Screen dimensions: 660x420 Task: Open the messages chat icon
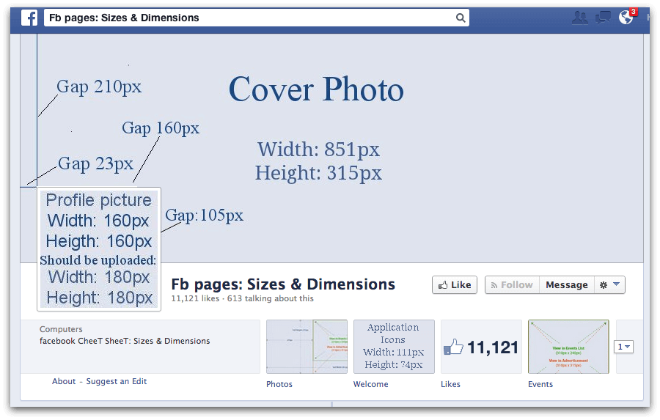point(603,18)
